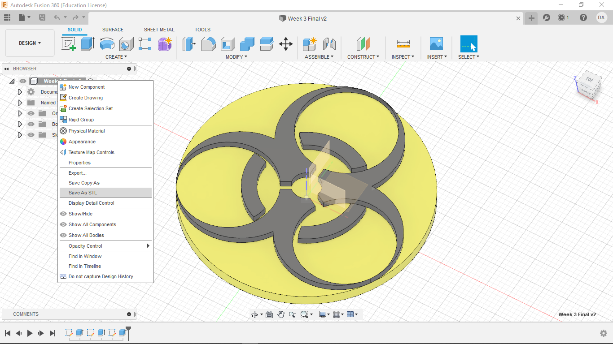This screenshot has height=344, width=613.
Task: Select the Create Sketch tool
Action: (68, 44)
